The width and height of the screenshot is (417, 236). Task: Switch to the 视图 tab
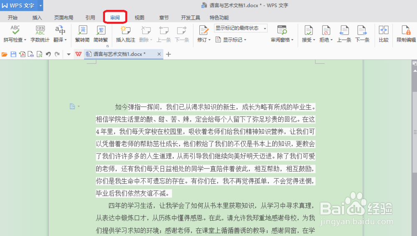tap(139, 17)
